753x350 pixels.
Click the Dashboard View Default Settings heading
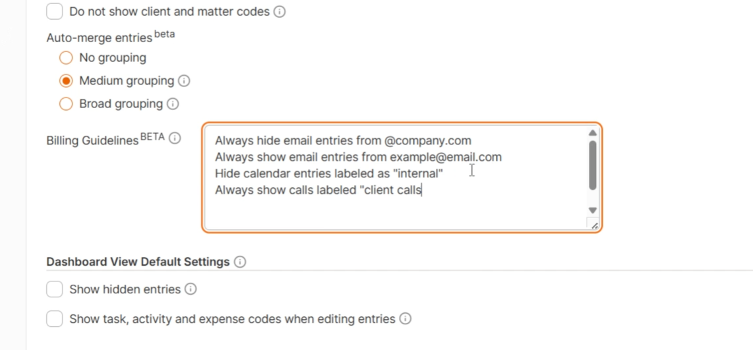click(x=138, y=262)
